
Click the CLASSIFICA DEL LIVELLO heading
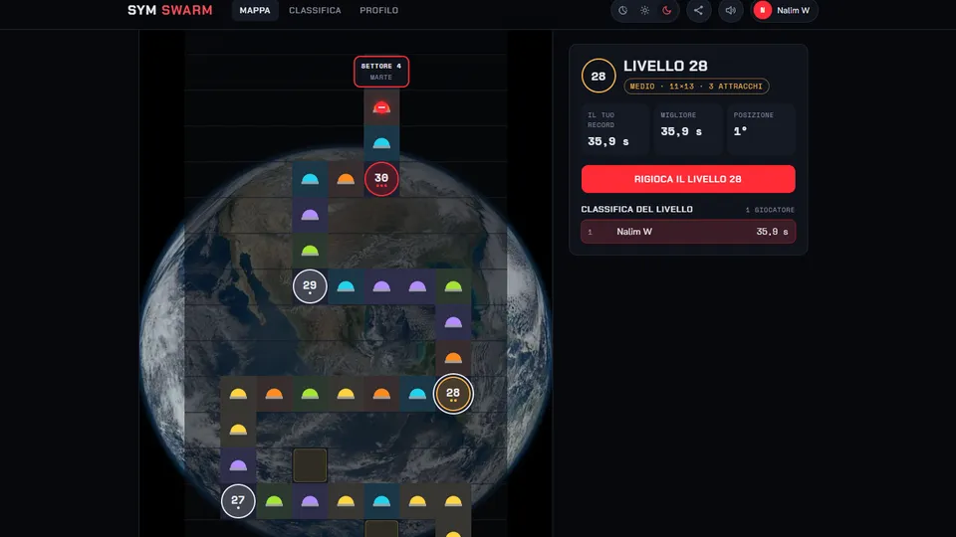coord(636,209)
